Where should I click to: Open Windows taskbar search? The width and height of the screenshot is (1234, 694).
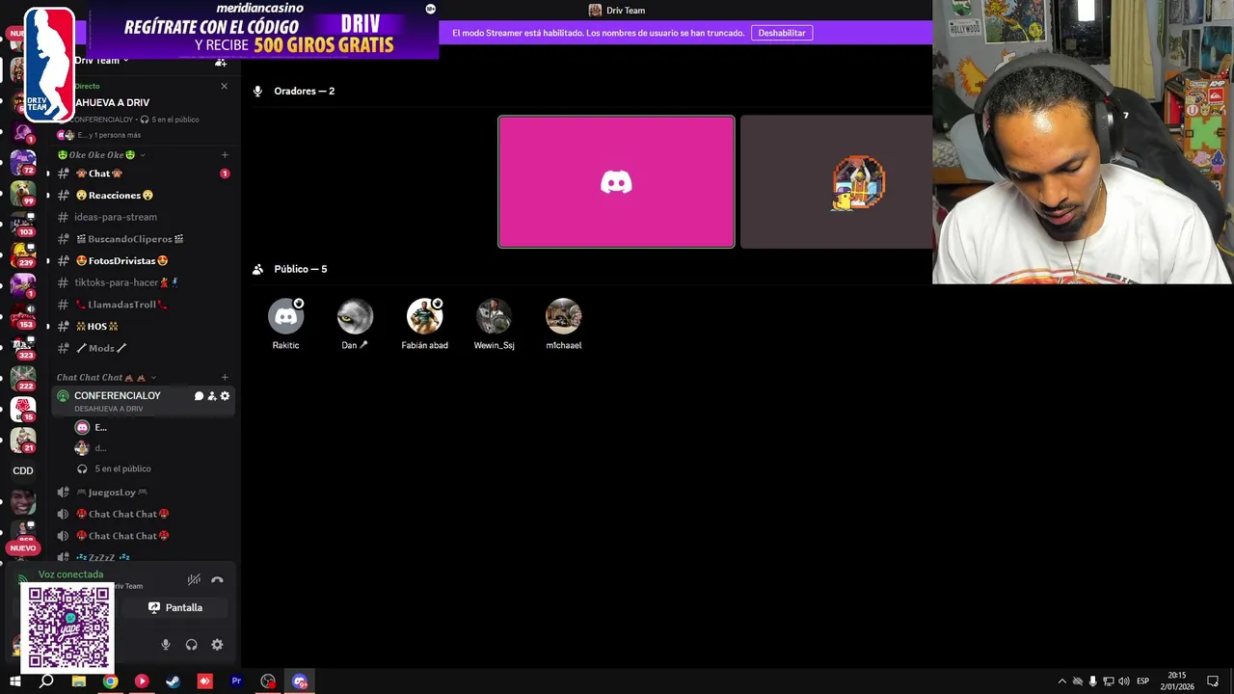[x=46, y=681]
